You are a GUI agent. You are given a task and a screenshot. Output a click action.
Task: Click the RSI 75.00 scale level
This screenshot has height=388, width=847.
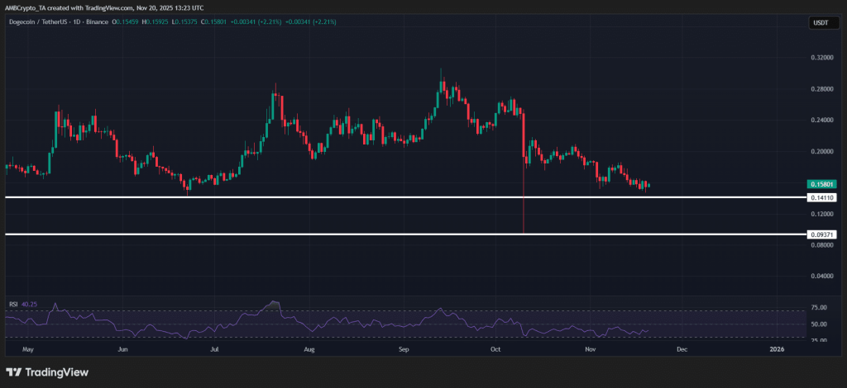(821, 308)
